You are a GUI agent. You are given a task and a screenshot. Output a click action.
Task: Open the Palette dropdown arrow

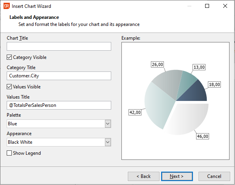point(108,124)
